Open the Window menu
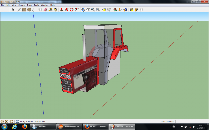The image size is (209, 130). click(x=44, y=5)
